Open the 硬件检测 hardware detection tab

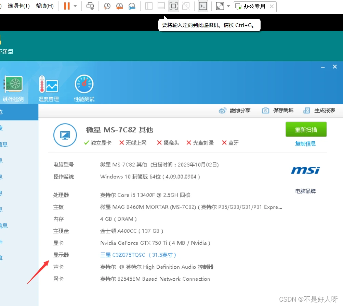(x=13, y=89)
